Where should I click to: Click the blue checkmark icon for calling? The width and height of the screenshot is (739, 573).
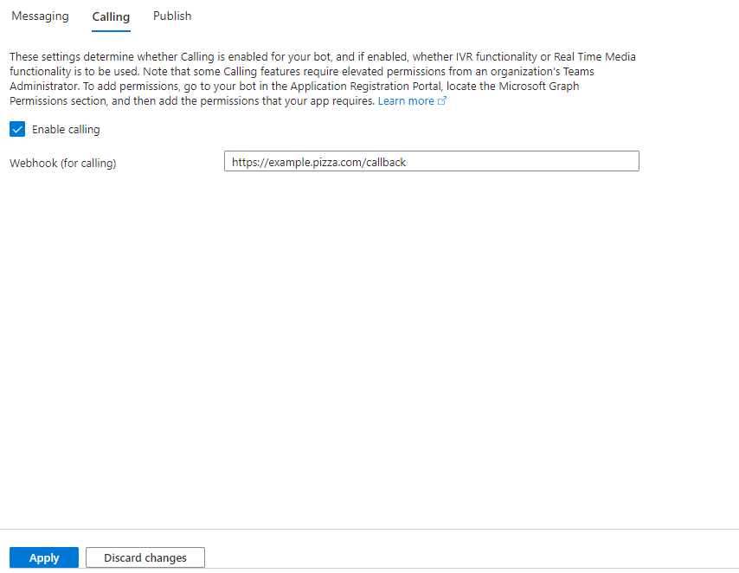[17, 129]
